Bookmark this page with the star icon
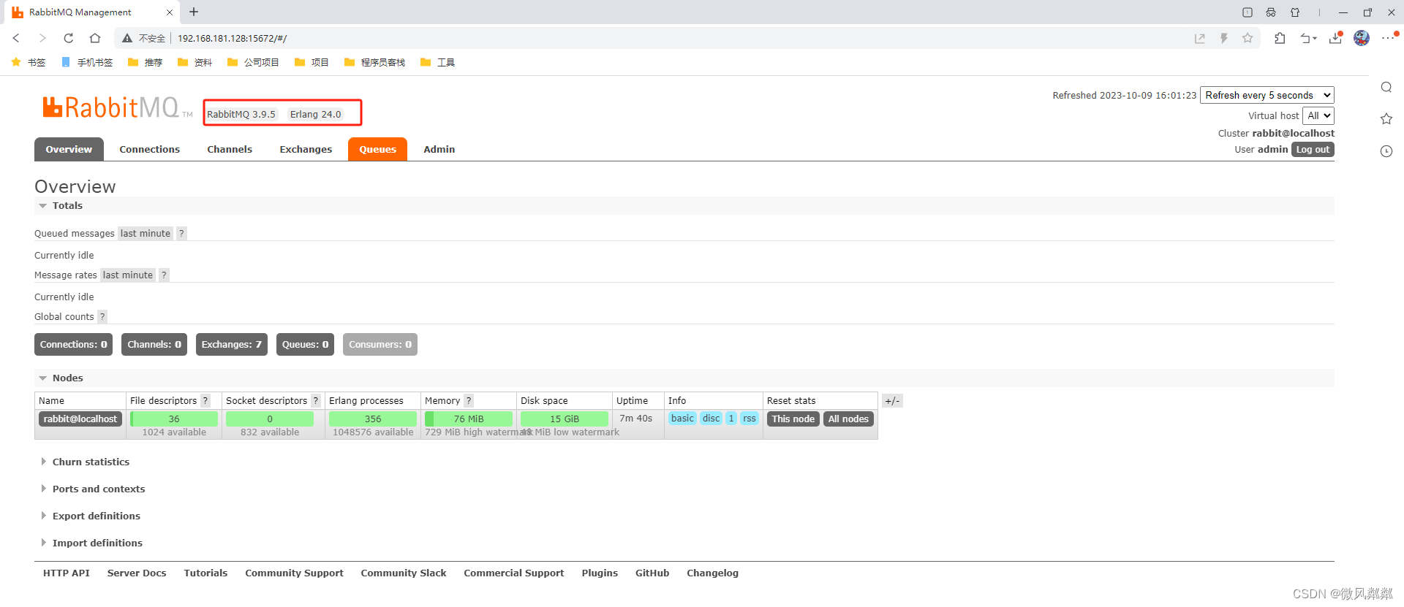 [x=1248, y=38]
